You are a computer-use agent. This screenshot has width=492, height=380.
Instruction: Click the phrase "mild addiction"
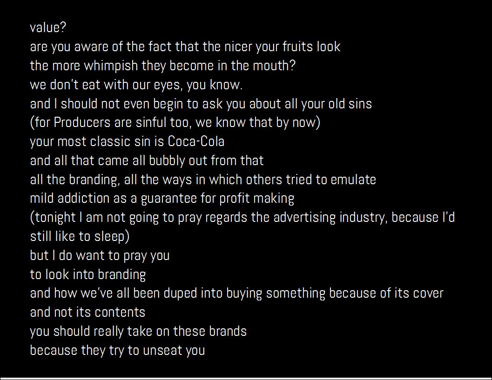point(69,199)
